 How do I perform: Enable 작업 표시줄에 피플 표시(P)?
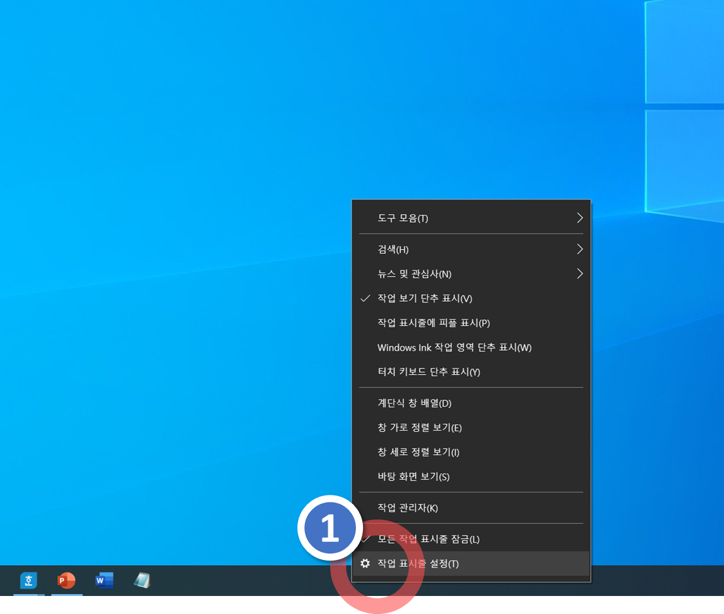(471, 322)
